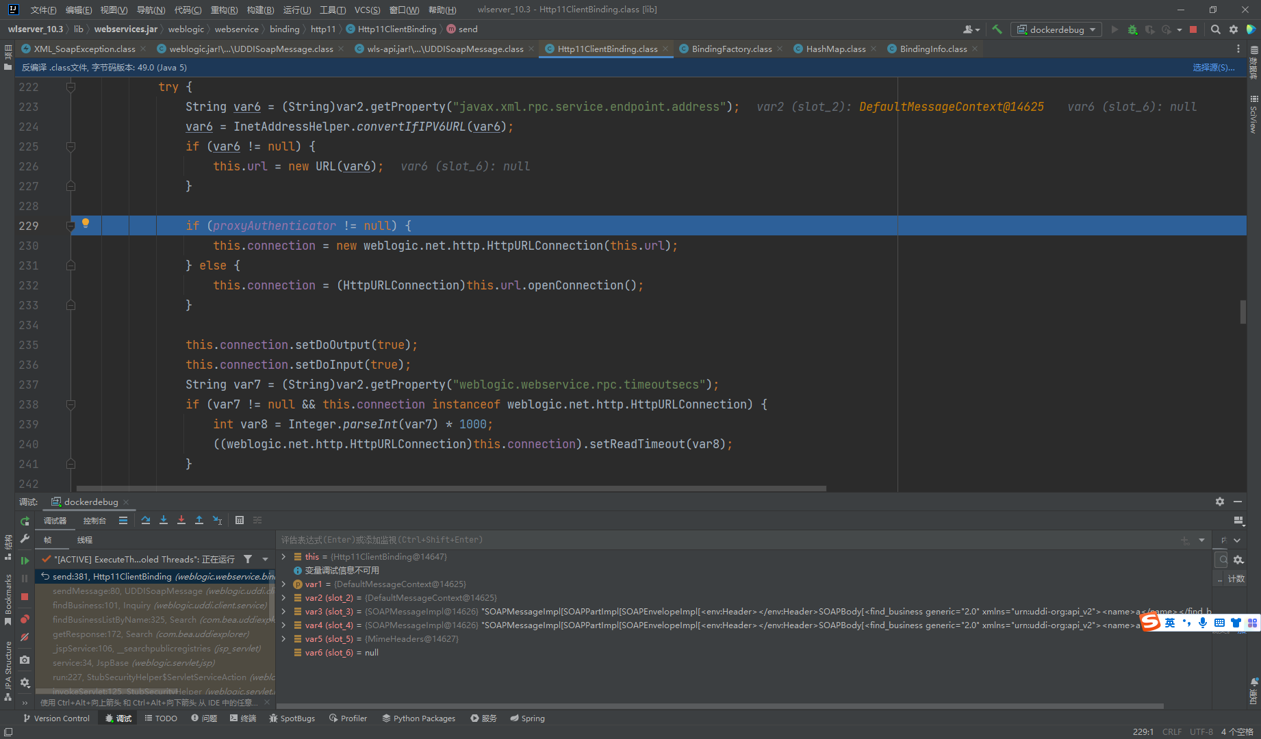Click the thread dump camera icon
The width and height of the screenshot is (1261, 739).
coord(25,660)
